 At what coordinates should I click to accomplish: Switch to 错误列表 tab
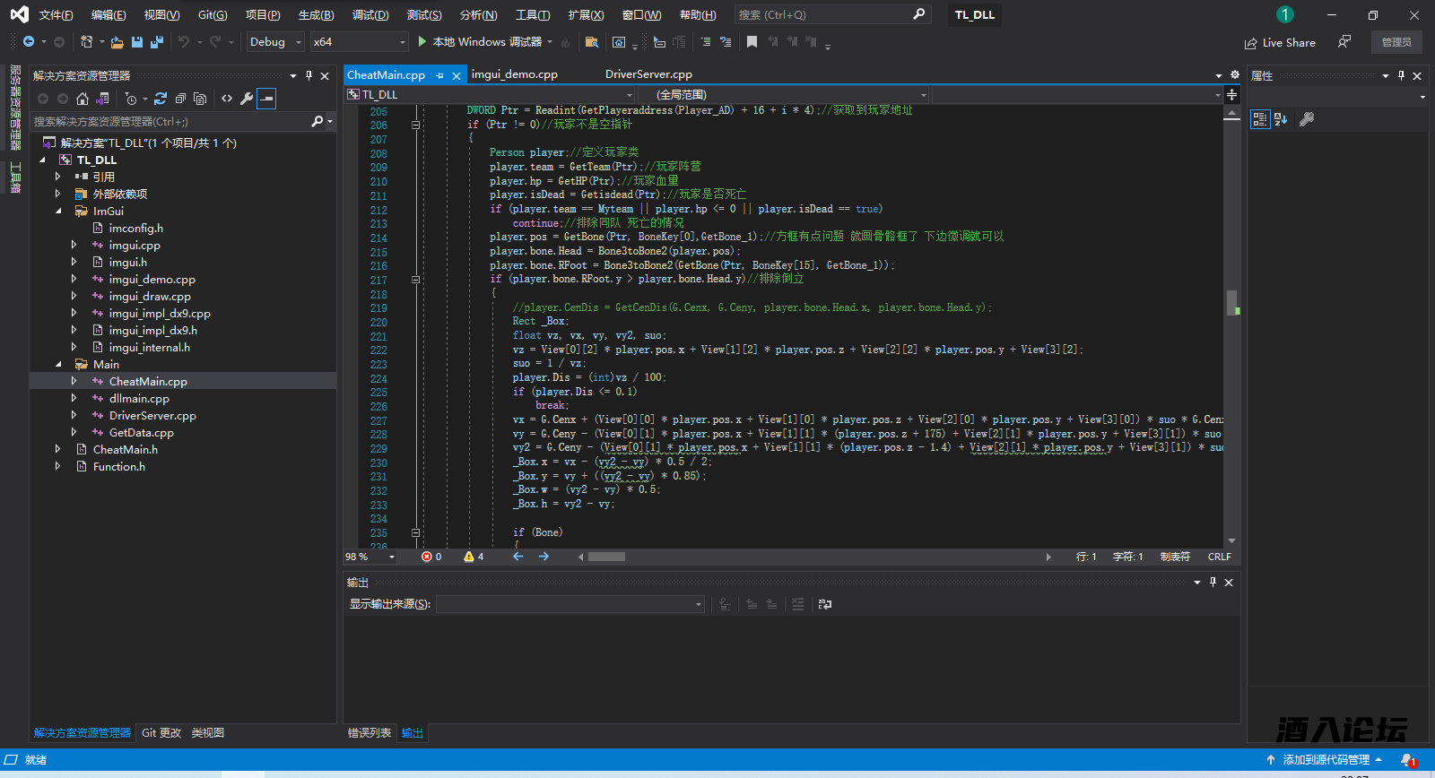370,733
